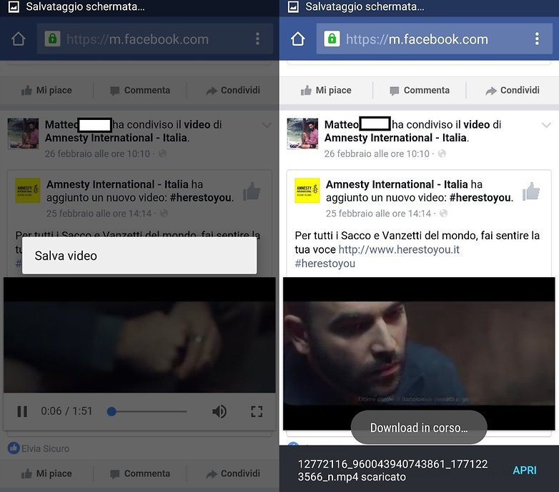The height and width of the screenshot is (492, 559).
Task: Click top Mi piace button in left screenshot
Action: (46, 91)
